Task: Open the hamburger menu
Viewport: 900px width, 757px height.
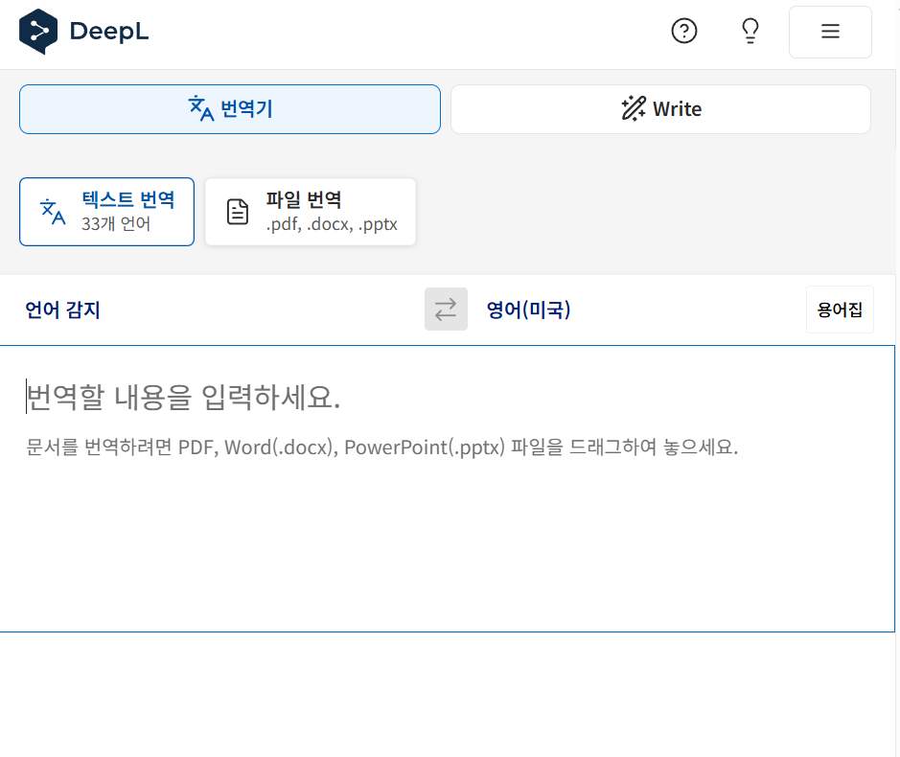Action: tap(829, 32)
